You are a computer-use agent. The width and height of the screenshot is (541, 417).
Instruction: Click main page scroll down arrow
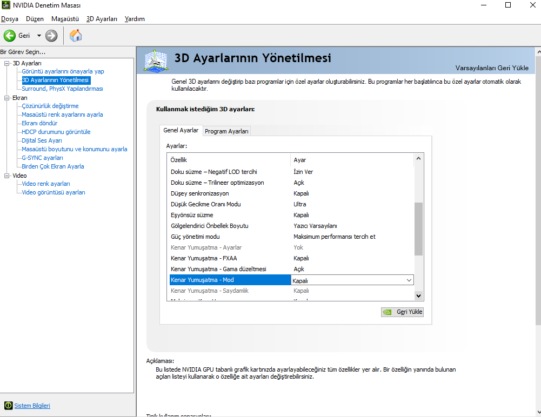click(539, 413)
